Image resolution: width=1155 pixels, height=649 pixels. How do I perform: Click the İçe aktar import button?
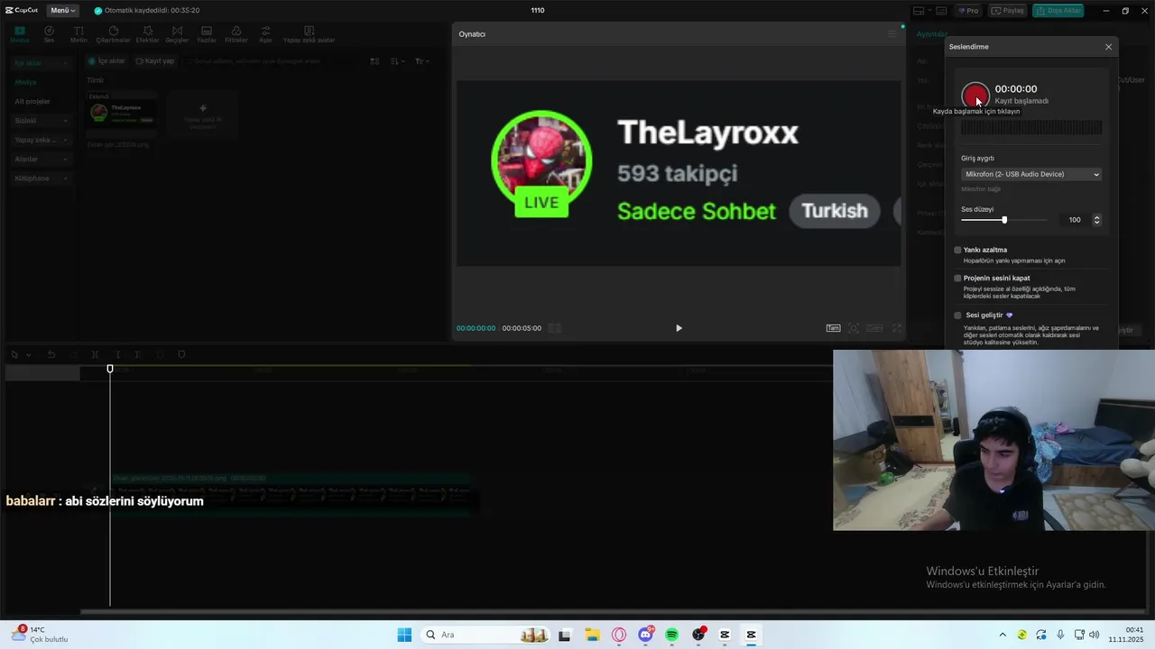(106, 61)
